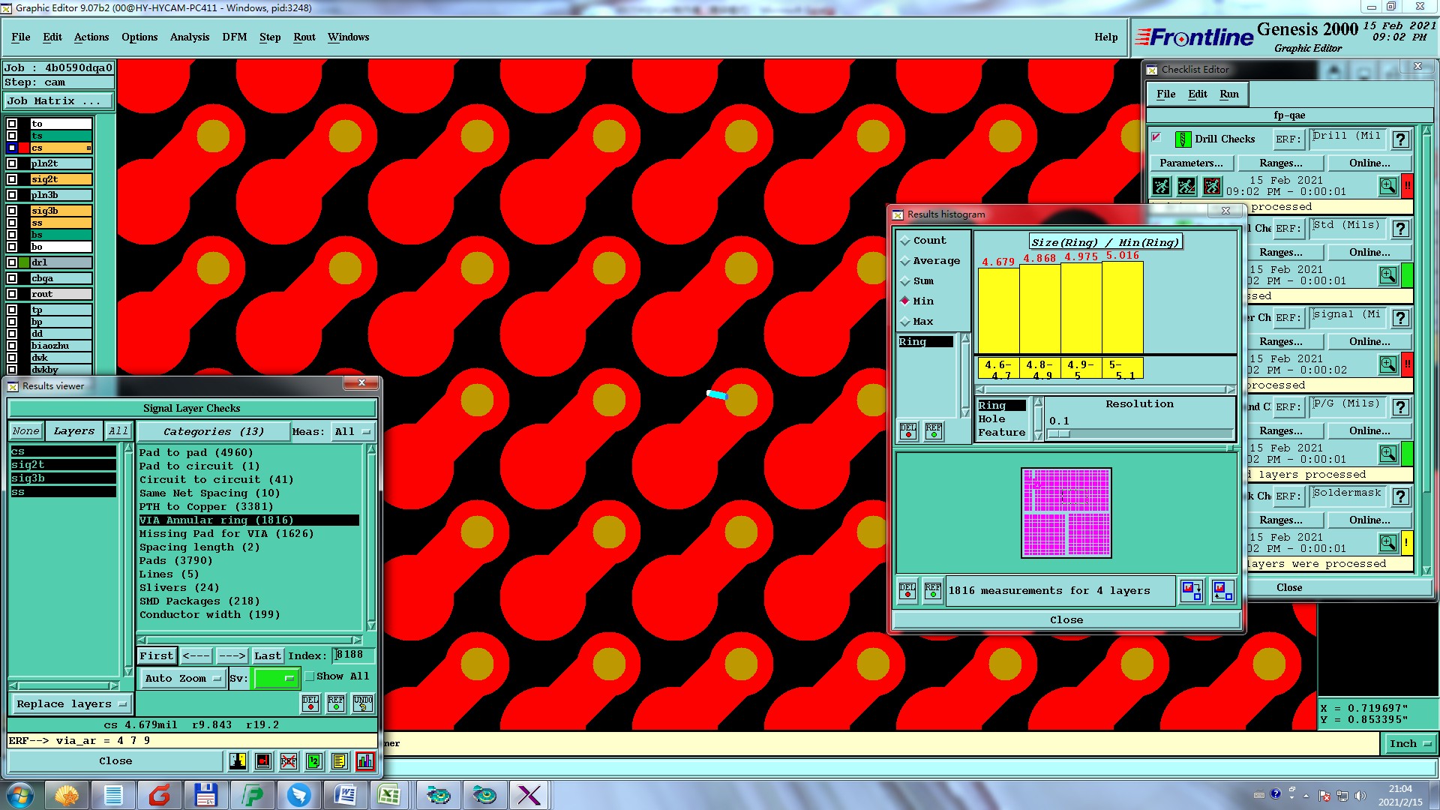Toggle the Drill Checks checkbox
This screenshot has width=1440, height=810.
(1156, 137)
